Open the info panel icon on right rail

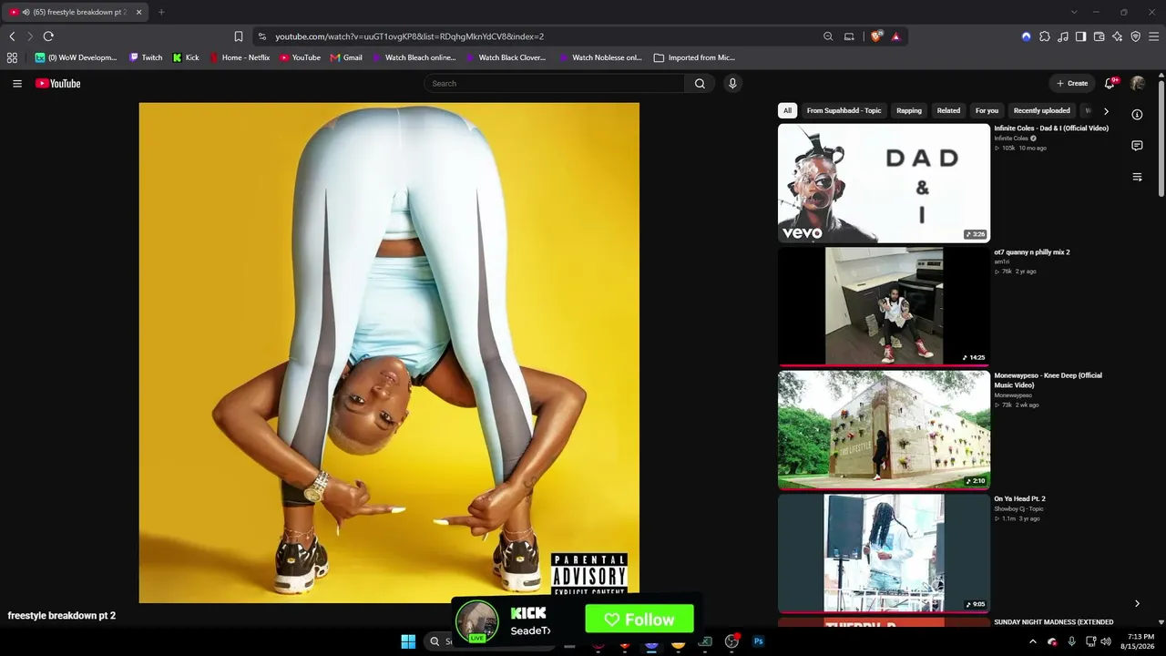1137,115
